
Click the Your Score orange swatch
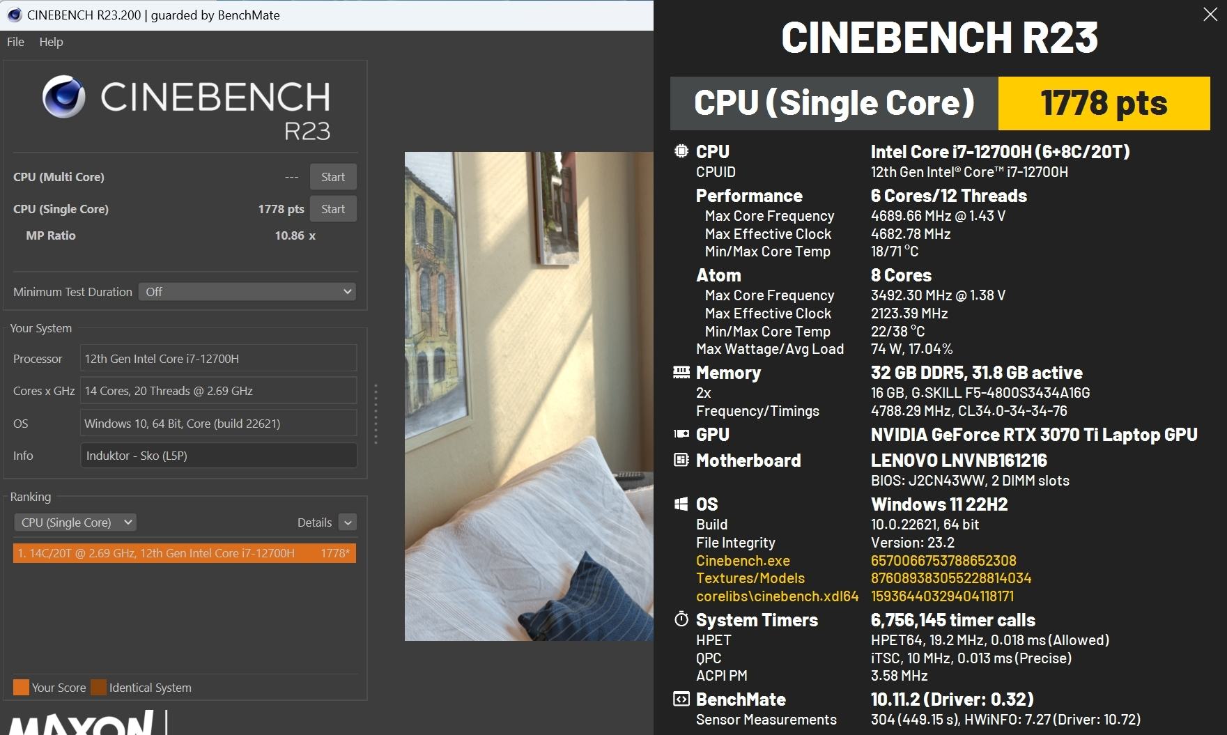(22, 688)
